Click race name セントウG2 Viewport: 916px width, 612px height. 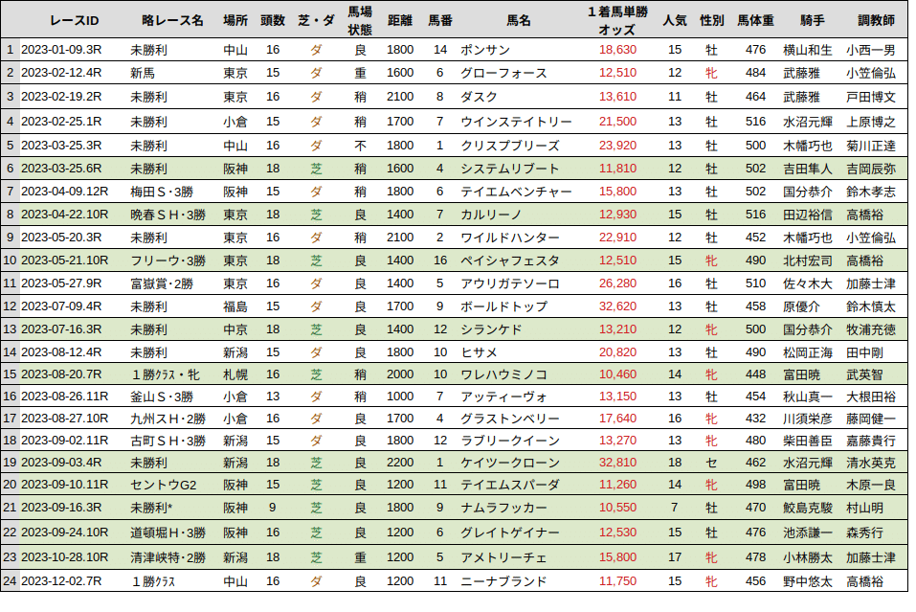point(164,485)
